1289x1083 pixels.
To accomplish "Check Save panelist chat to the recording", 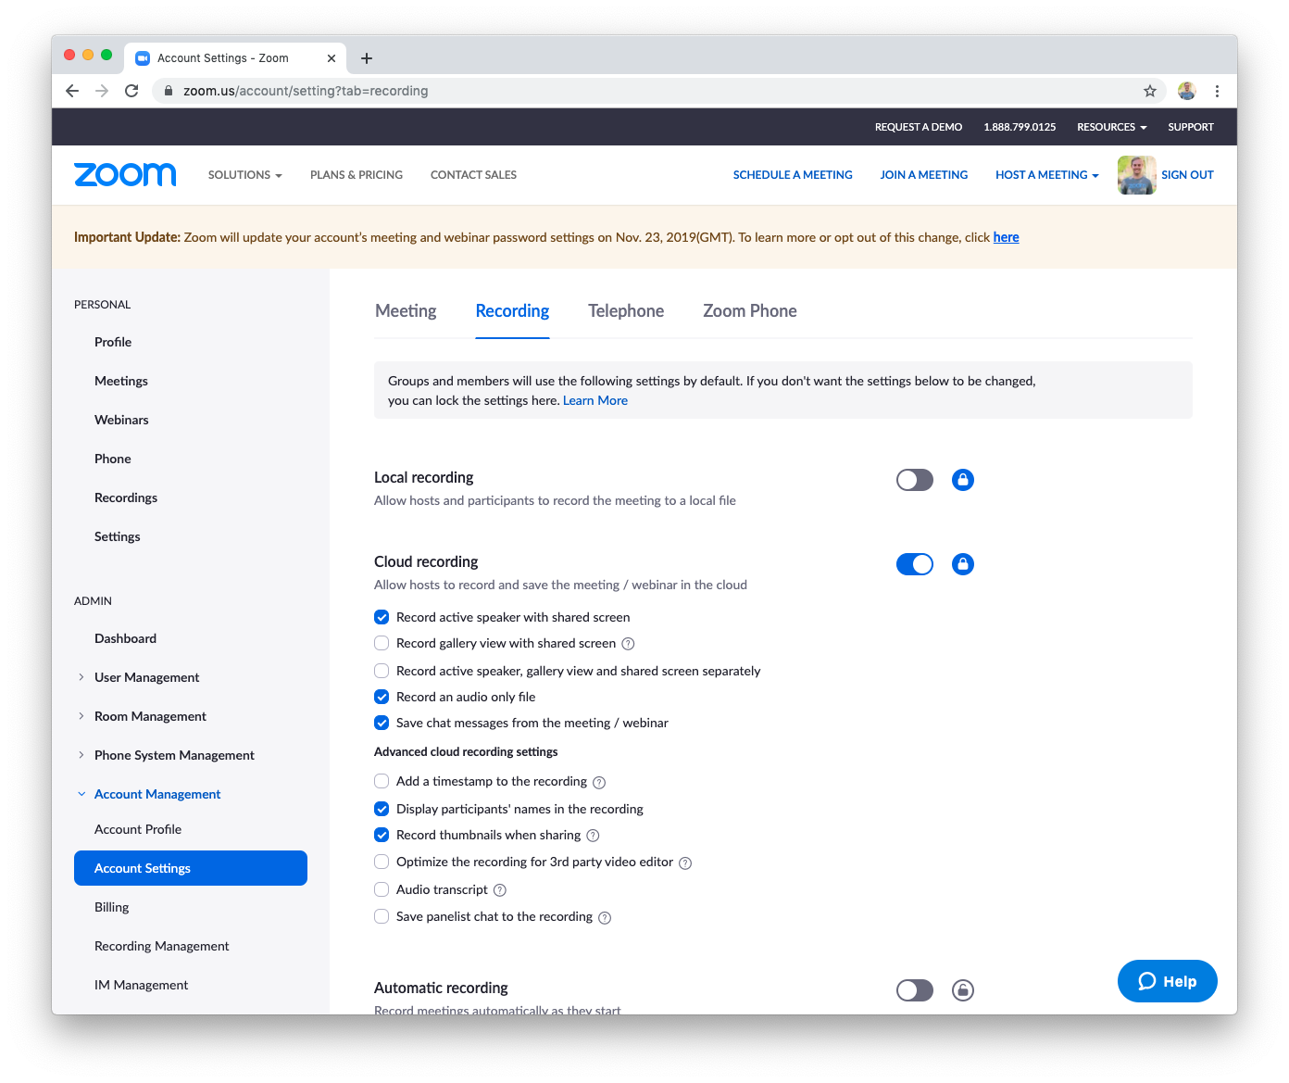I will pyautogui.click(x=382, y=916).
